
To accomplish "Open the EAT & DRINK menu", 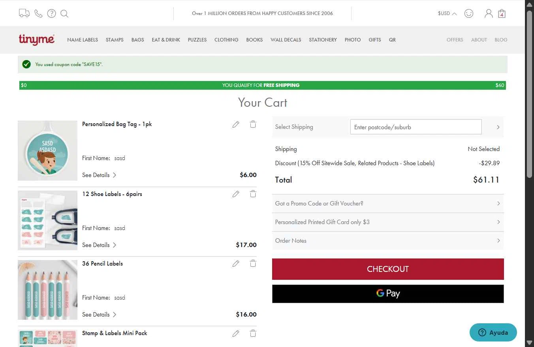I will (166, 40).
